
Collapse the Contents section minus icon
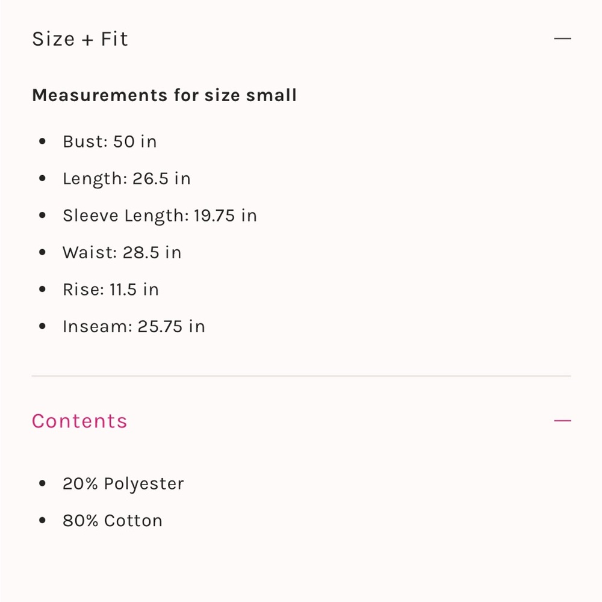coord(562,421)
